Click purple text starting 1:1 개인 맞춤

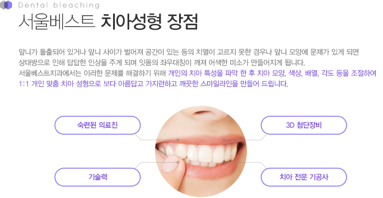(x=153, y=84)
